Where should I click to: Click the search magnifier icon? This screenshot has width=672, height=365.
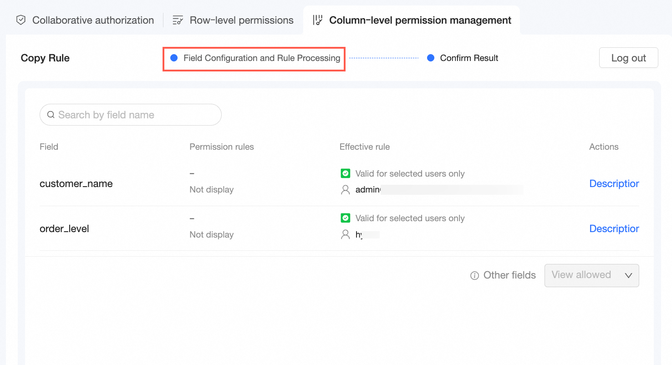pos(51,115)
